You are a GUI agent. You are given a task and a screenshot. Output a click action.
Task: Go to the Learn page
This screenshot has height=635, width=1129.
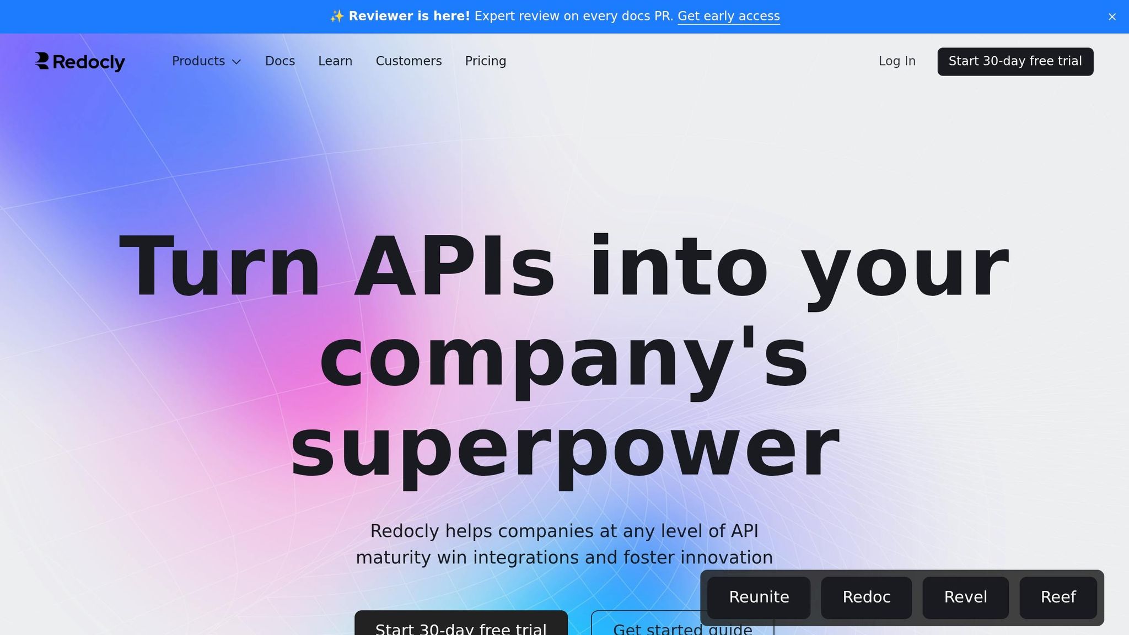pyautogui.click(x=335, y=61)
